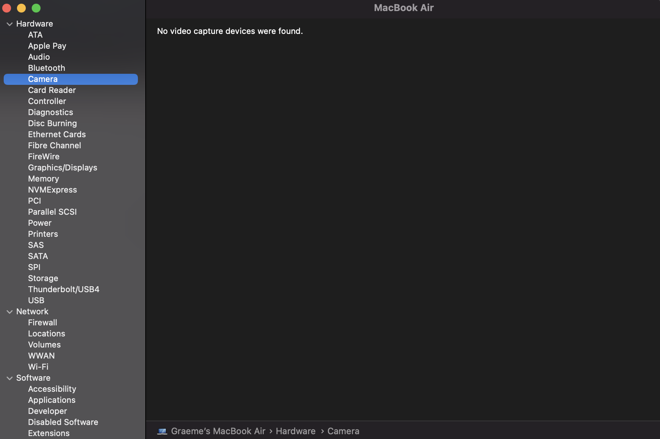Click the Software category label
Screen dimensions: 660x439
pyautogui.click(x=33, y=378)
